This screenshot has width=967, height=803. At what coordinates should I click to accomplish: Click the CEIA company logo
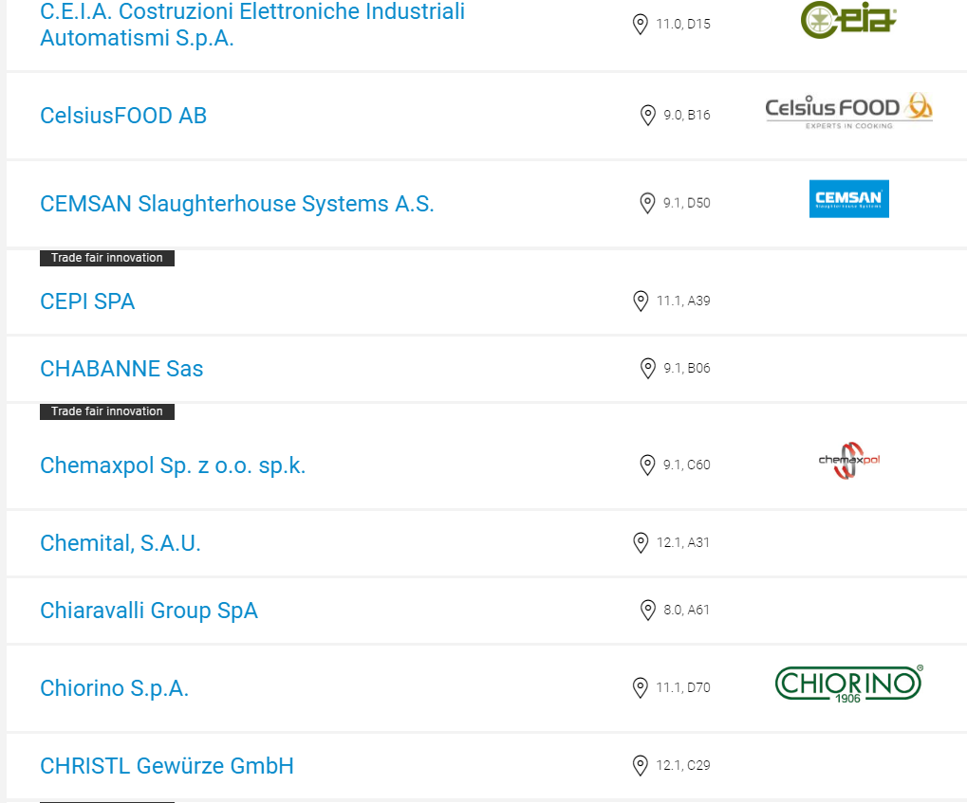point(848,20)
